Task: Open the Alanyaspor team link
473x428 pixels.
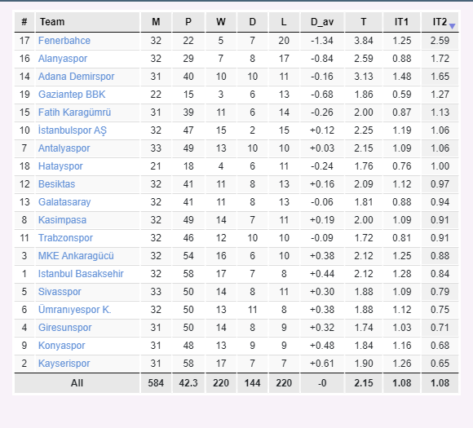Action: coord(63,59)
